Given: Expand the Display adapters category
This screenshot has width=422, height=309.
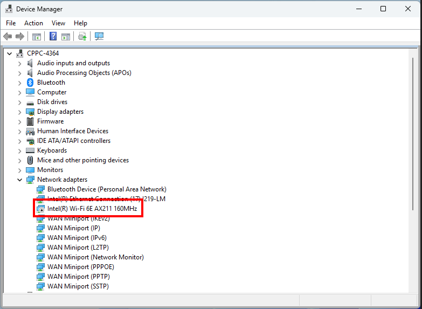Looking at the screenshot, I should [x=19, y=112].
